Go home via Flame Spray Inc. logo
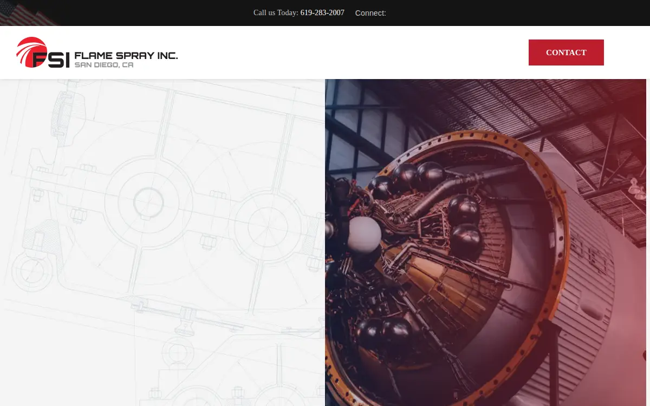This screenshot has height=406, width=650. click(97, 53)
